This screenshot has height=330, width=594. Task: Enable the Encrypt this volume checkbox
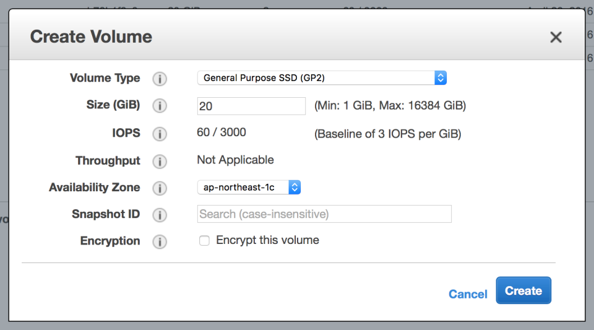click(204, 240)
